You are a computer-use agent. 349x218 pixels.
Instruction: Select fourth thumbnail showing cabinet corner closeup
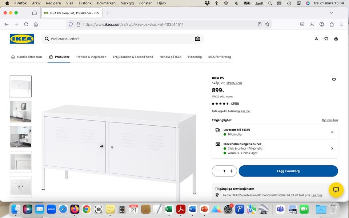(21, 162)
